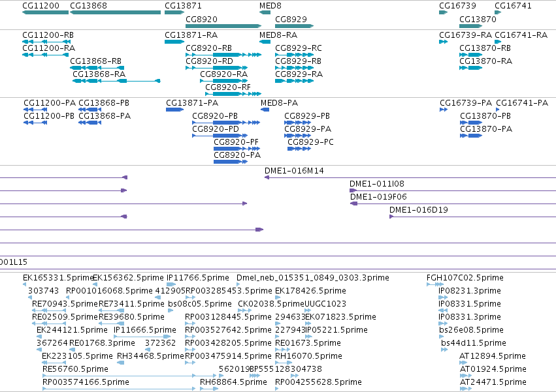Click transcript CG8929-RA

coord(299,74)
